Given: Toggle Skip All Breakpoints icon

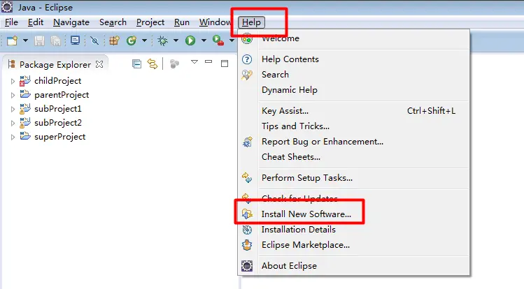Looking at the screenshot, I should (94, 40).
